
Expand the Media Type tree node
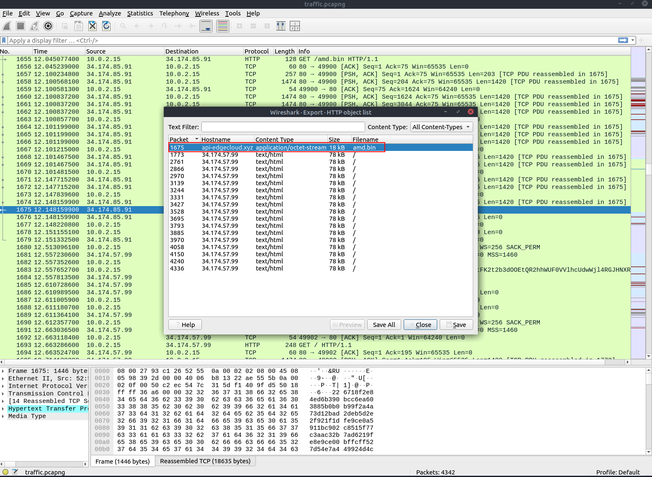(x=3, y=416)
